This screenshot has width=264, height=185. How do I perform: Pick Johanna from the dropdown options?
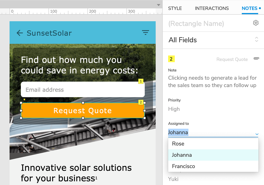(182, 155)
